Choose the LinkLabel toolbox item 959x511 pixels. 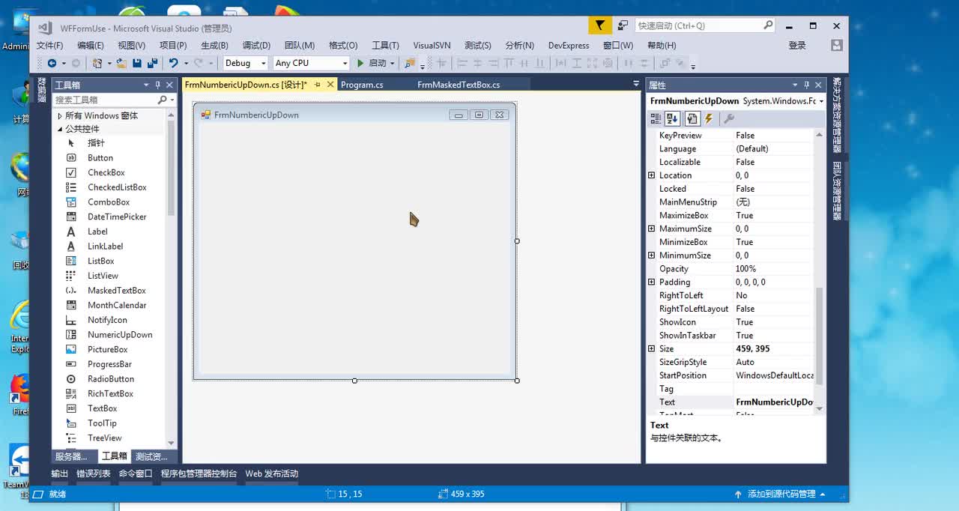pyautogui.click(x=105, y=247)
